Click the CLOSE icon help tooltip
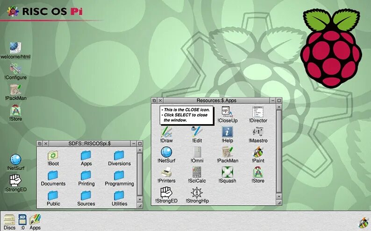The image size is (371, 231). 187,115
